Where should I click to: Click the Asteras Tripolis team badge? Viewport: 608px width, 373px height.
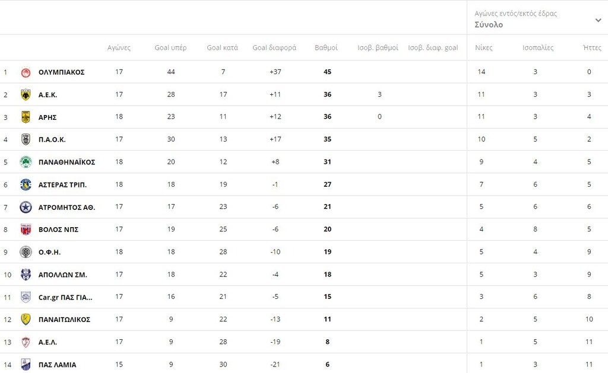point(26,184)
